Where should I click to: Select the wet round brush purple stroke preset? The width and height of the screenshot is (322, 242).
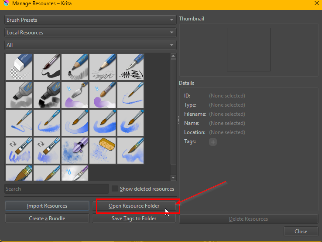pos(103,95)
